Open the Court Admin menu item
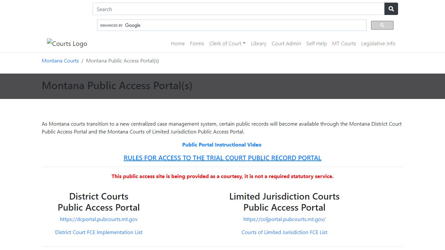This screenshot has width=445, height=250. (x=286, y=44)
